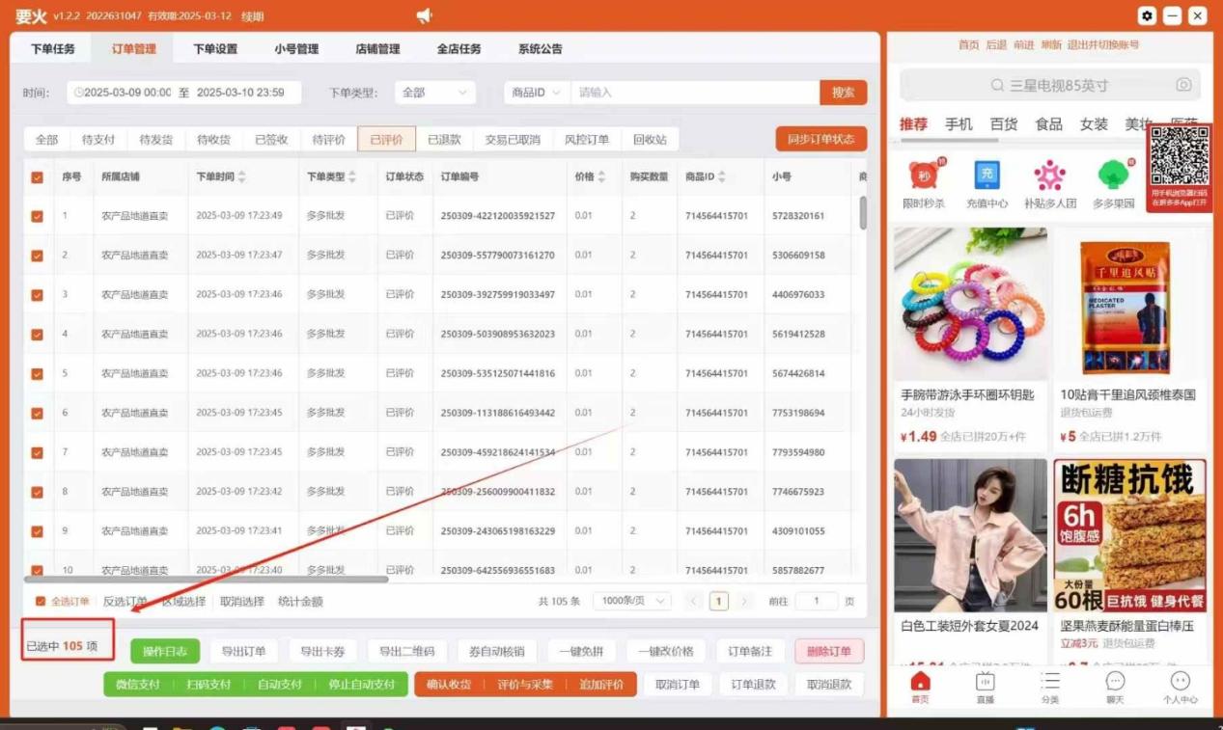The height and width of the screenshot is (730, 1223).
Task: Open the 下单类型 type dropdown showing 全部
Action: pyautogui.click(x=434, y=92)
